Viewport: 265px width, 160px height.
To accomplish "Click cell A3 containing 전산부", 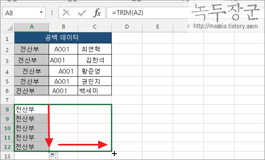I will coord(32,60).
